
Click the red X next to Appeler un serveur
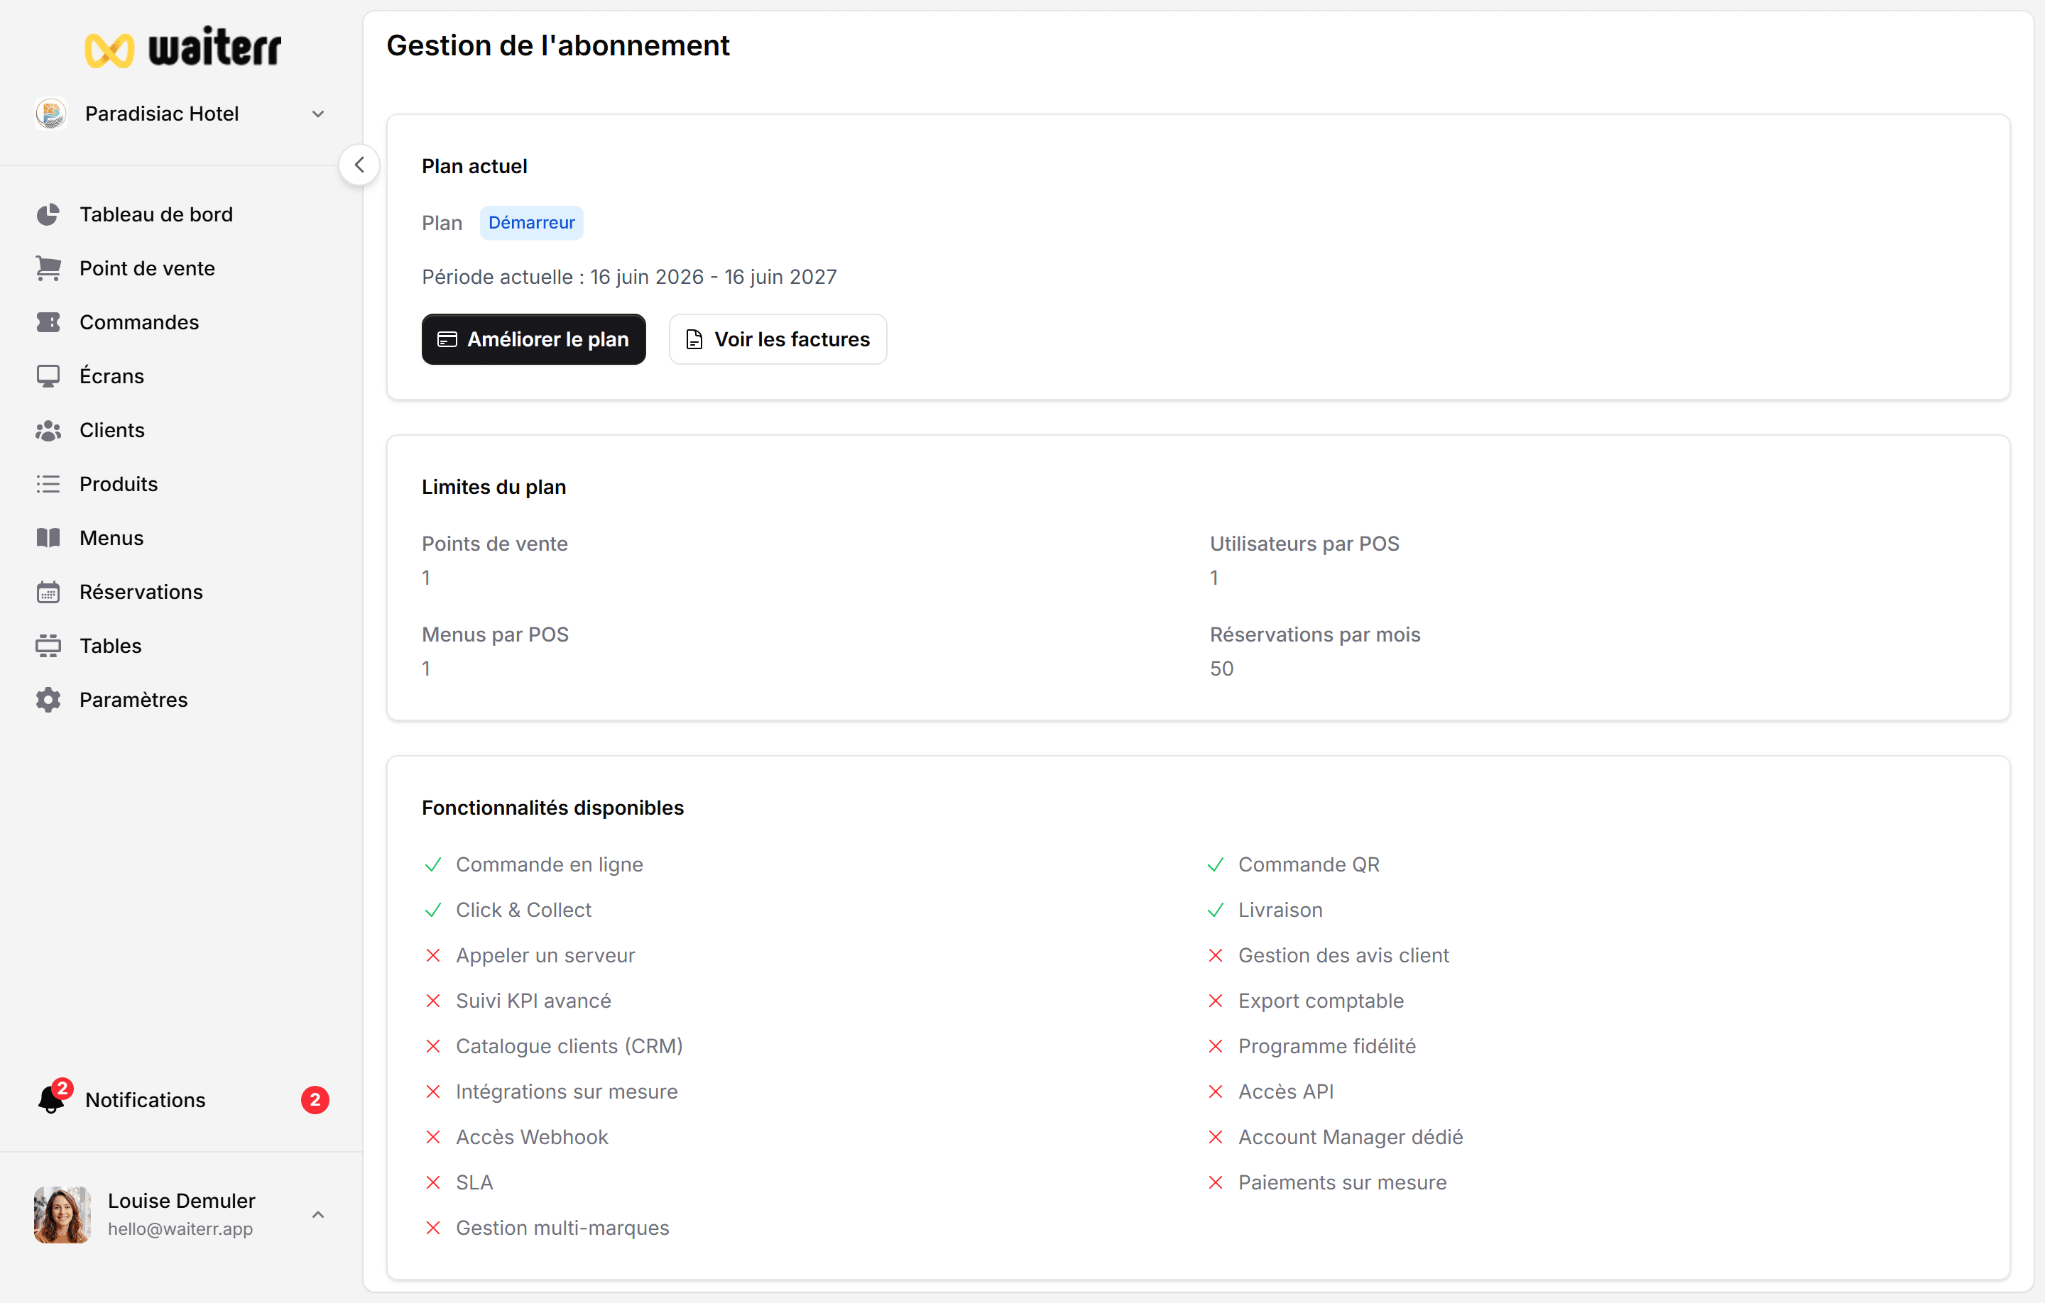point(433,955)
